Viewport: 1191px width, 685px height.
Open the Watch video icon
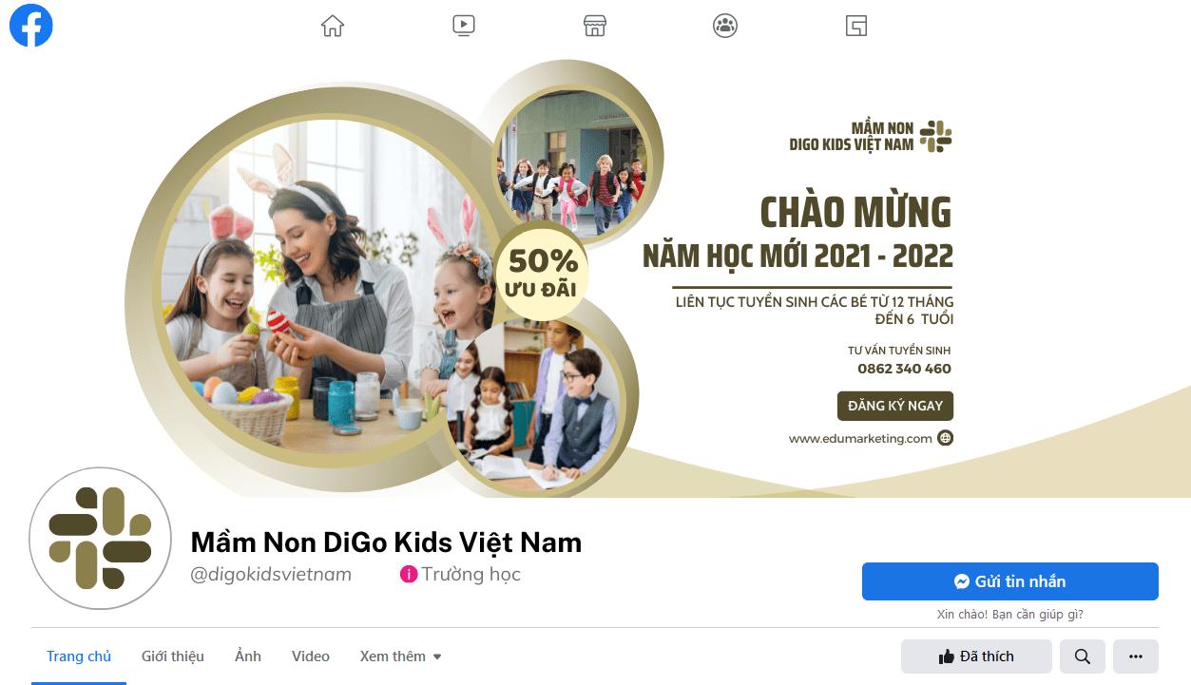(464, 26)
